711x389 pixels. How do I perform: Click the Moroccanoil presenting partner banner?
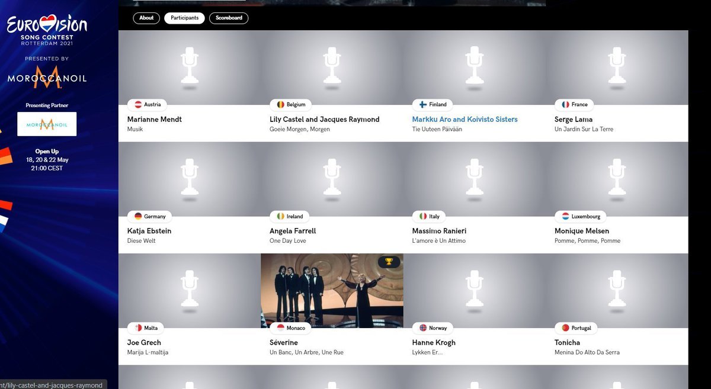(47, 124)
